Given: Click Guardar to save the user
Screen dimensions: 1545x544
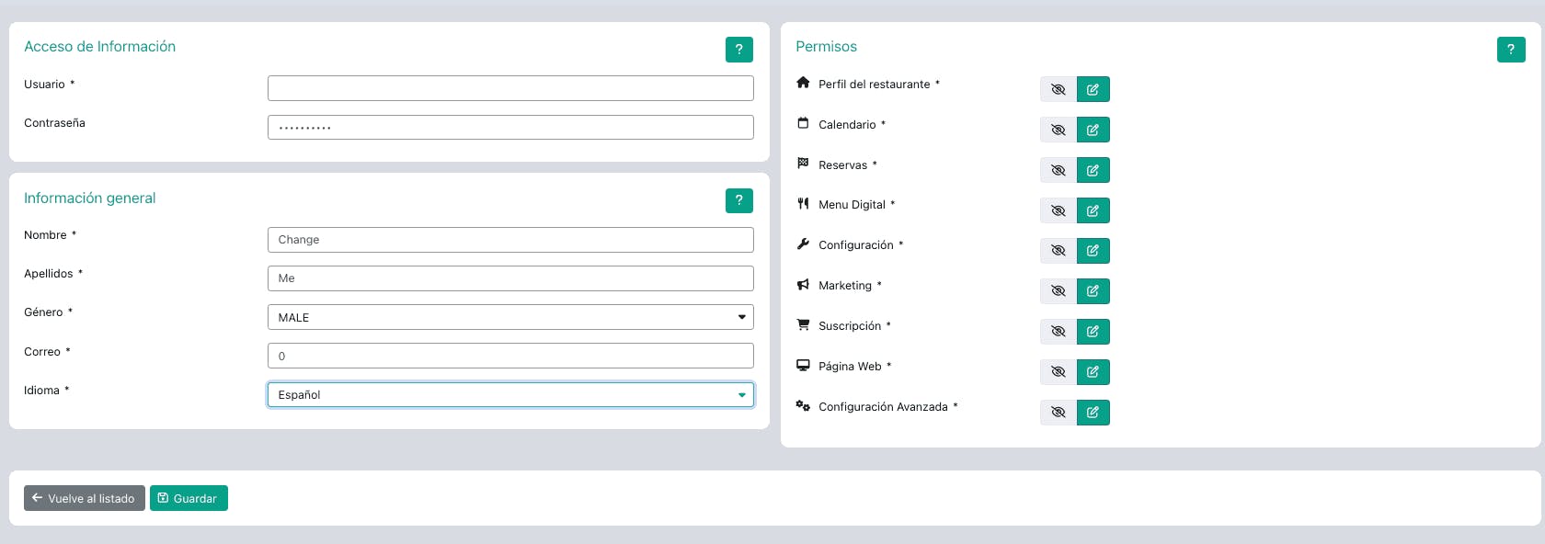Looking at the screenshot, I should 189,498.
